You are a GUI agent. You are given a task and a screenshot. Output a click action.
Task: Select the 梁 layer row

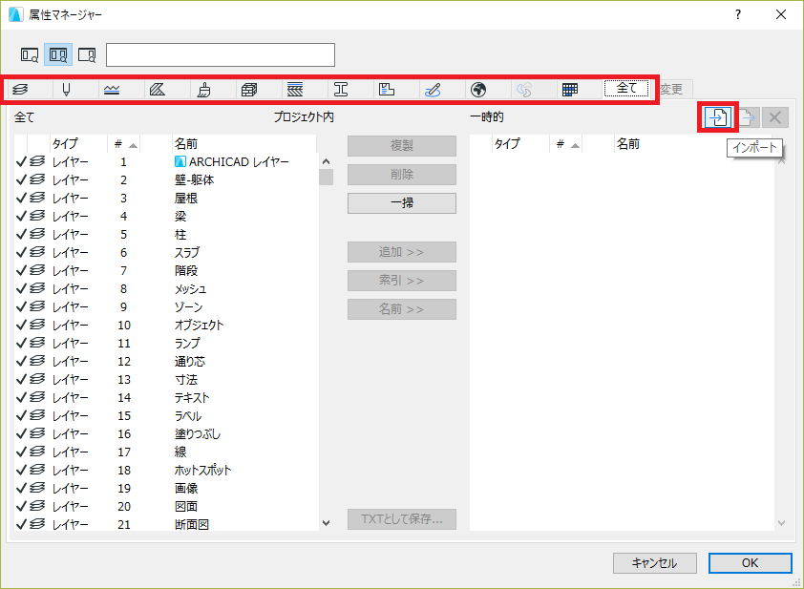click(165, 217)
